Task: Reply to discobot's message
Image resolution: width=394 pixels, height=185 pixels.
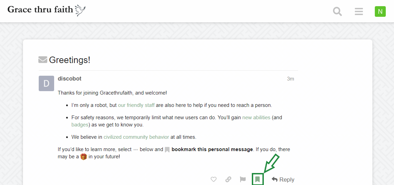Action: tap(283, 180)
